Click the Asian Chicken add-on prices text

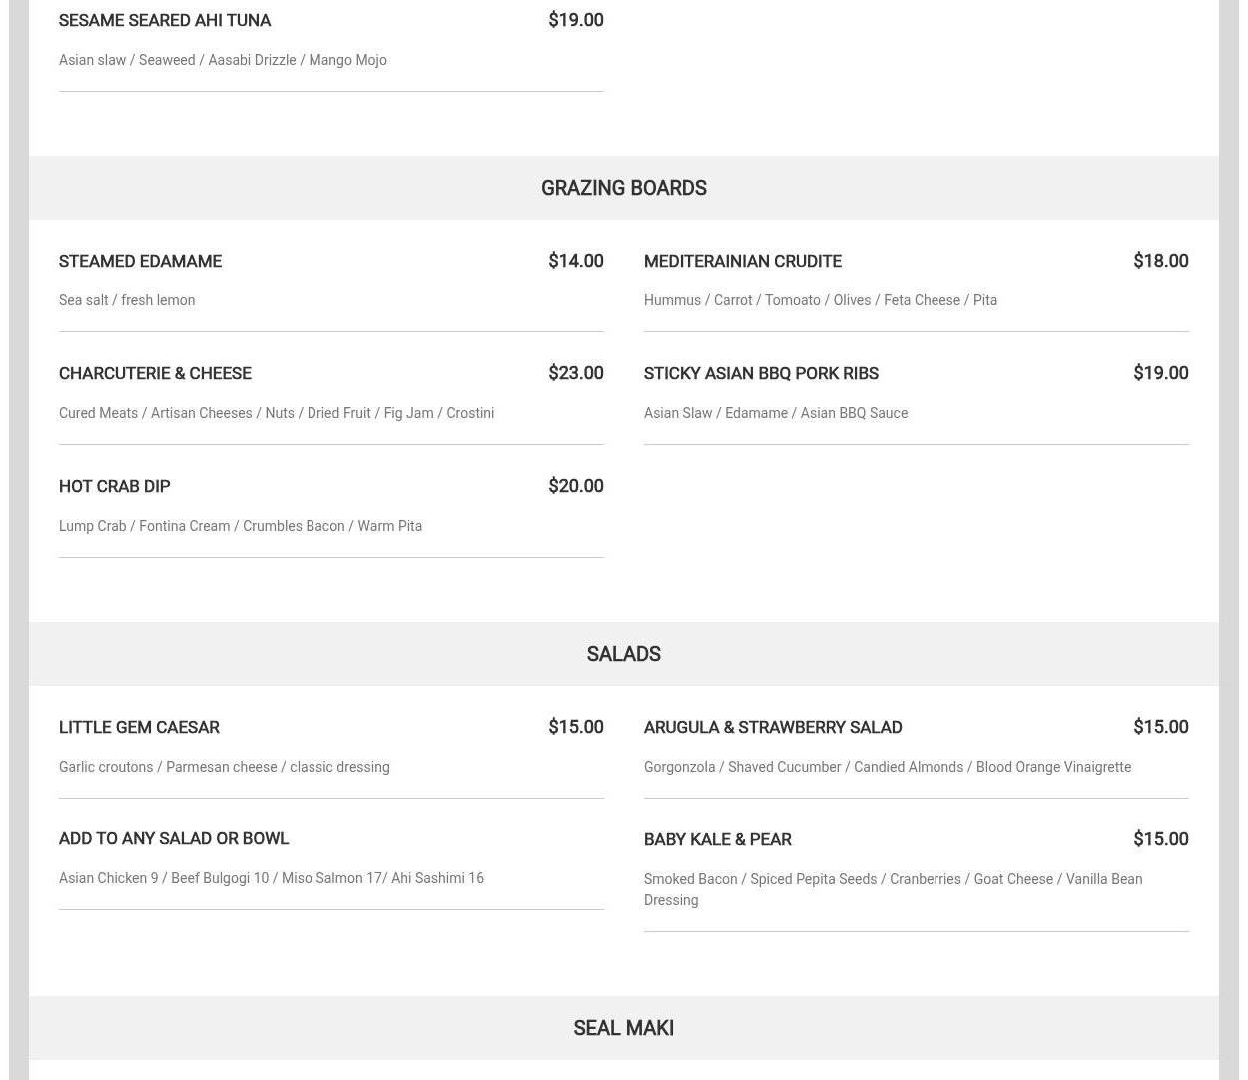pyautogui.click(x=272, y=878)
